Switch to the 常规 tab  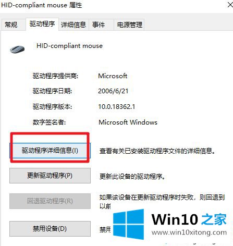coord(11,24)
